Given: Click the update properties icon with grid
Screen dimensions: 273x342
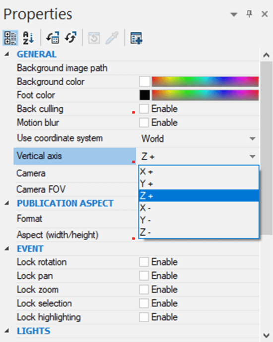Looking at the screenshot, I should [53, 38].
